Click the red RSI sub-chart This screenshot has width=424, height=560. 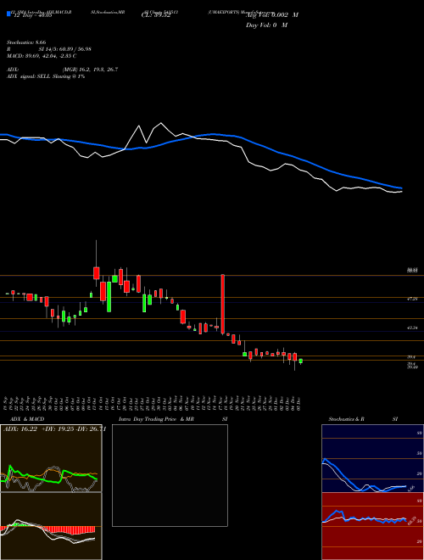click(x=372, y=526)
